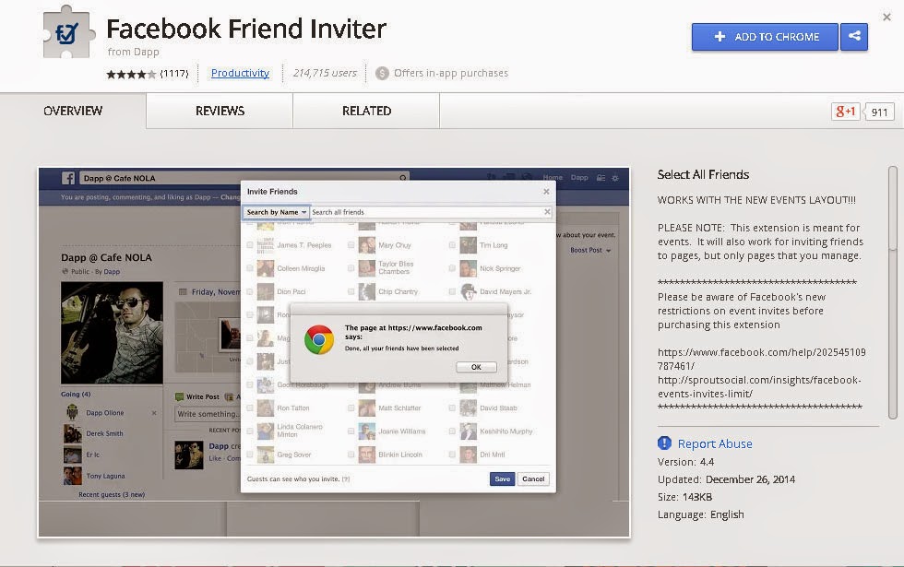Check the box for Colleen Miraglia

point(250,268)
